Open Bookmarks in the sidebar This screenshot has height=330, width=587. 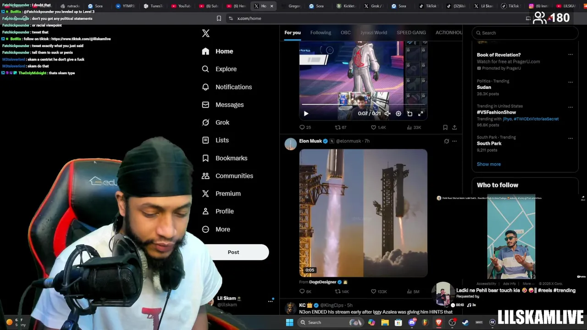(x=225, y=158)
